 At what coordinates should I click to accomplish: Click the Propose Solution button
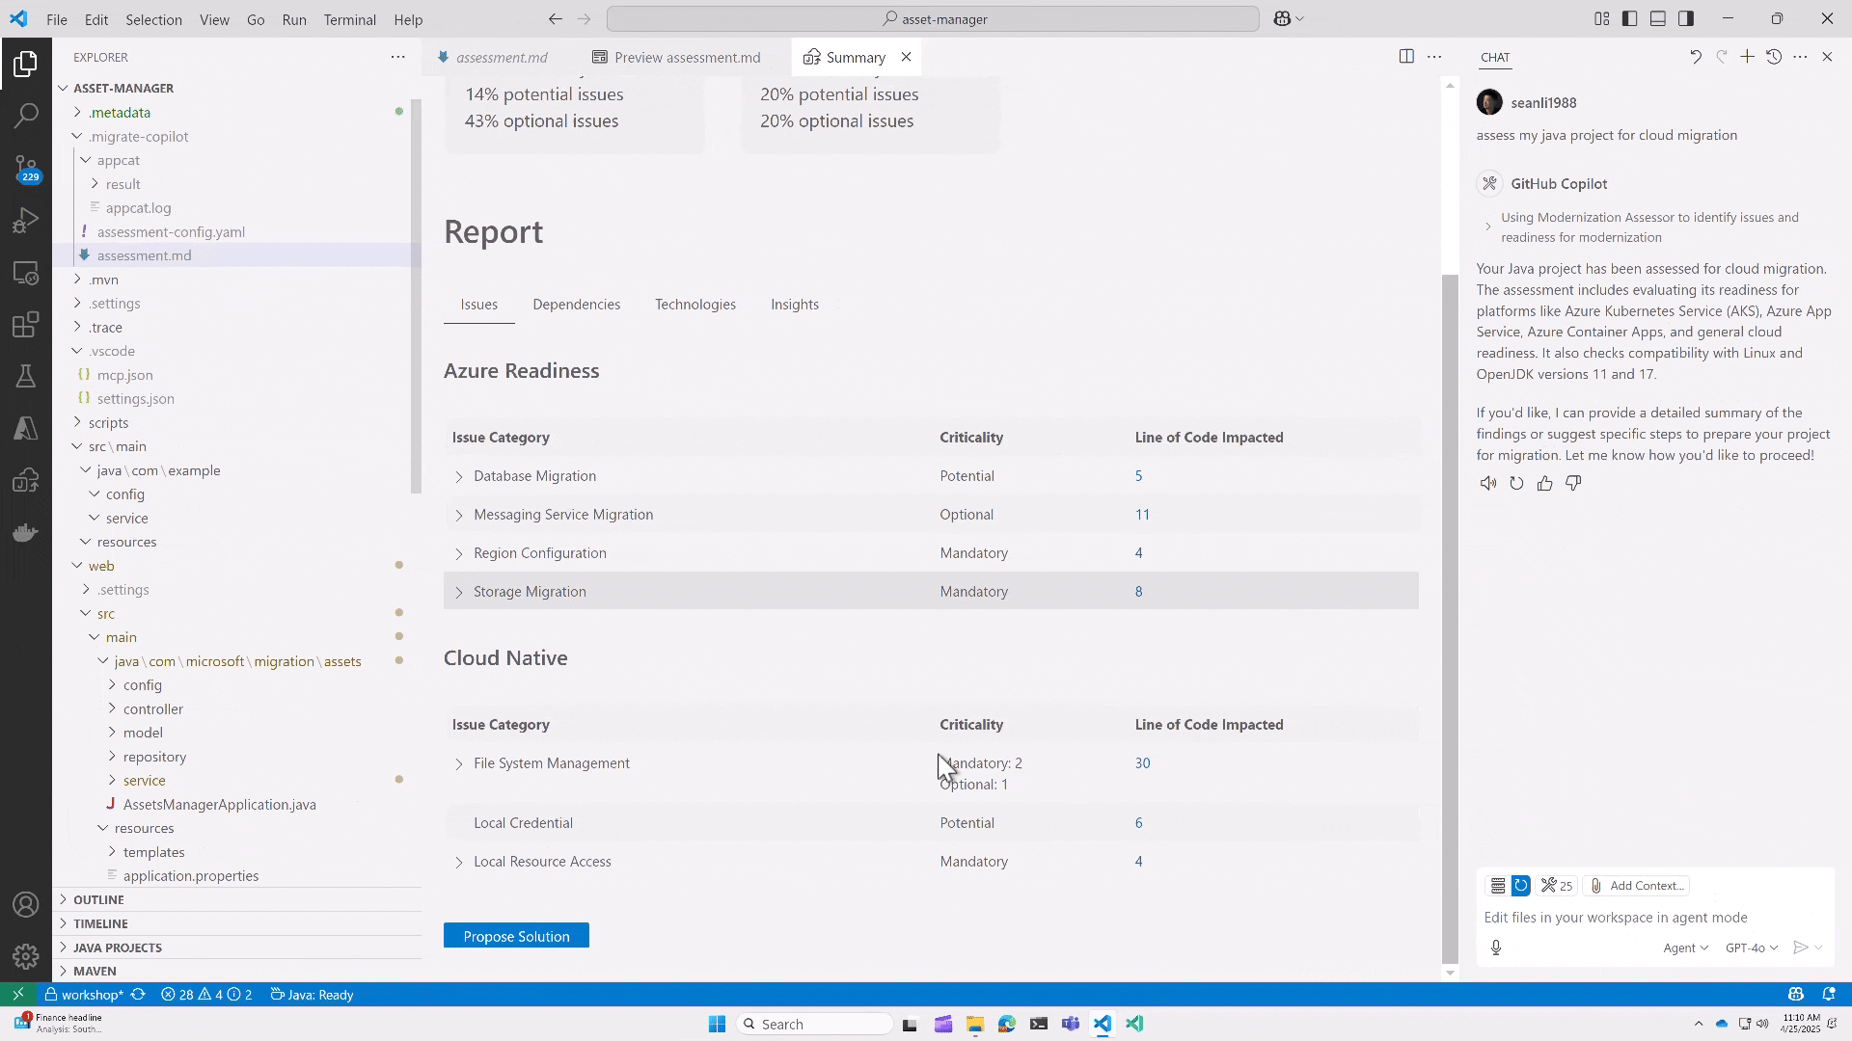pos(516,936)
